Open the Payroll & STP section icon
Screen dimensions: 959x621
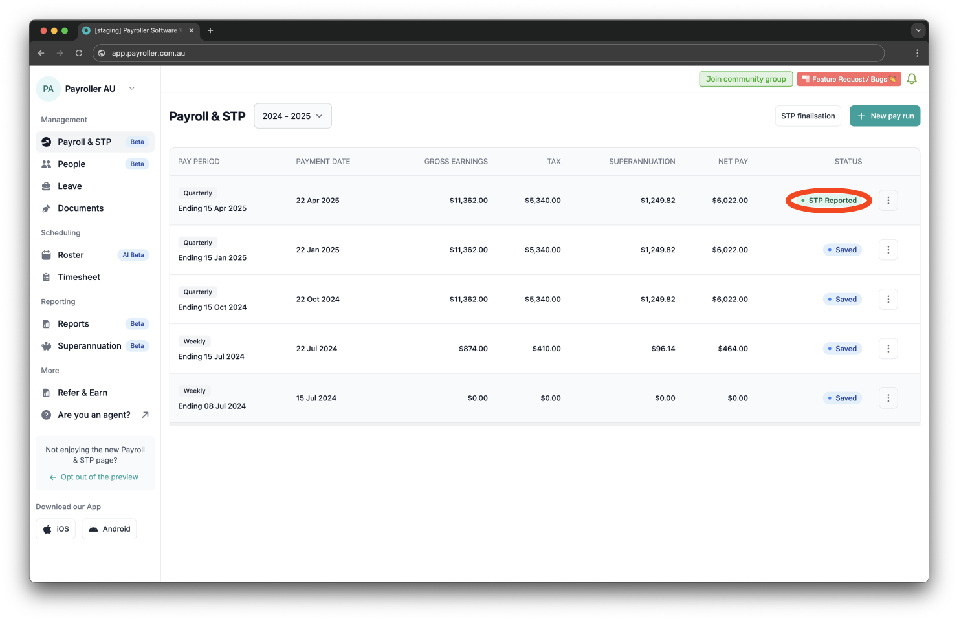point(46,142)
